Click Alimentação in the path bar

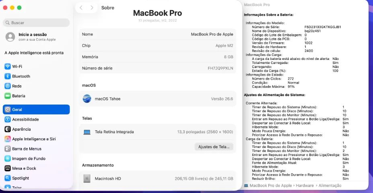[x=330, y=185]
